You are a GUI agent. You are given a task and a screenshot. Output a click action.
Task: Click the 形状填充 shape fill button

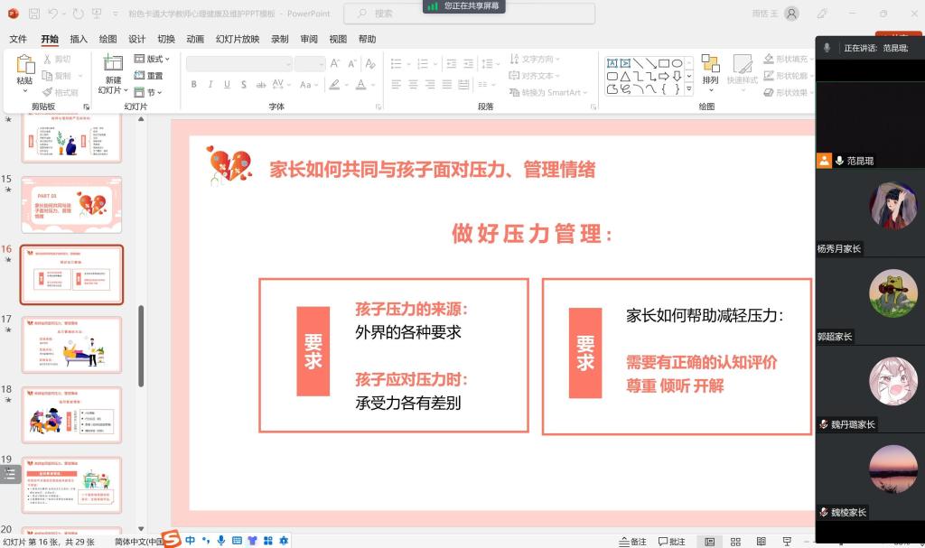click(785, 59)
